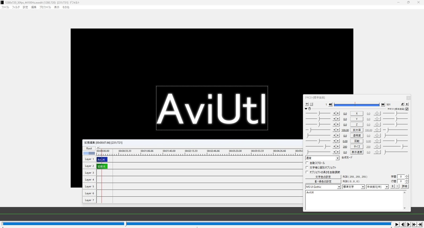Enable 文字毎に個別オブジェクト checkbox

pos(307,168)
